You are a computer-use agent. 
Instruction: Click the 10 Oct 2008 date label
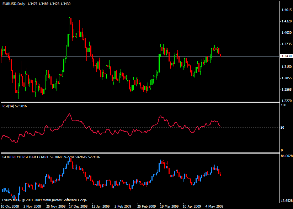pos(11,206)
